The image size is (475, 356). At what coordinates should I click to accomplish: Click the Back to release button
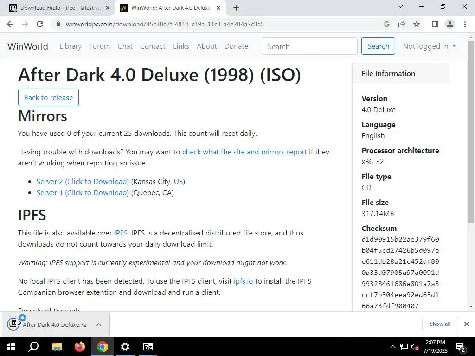(x=48, y=97)
